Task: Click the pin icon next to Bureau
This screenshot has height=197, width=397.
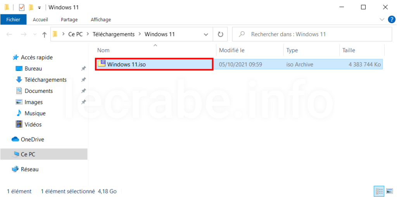Action: point(83,69)
